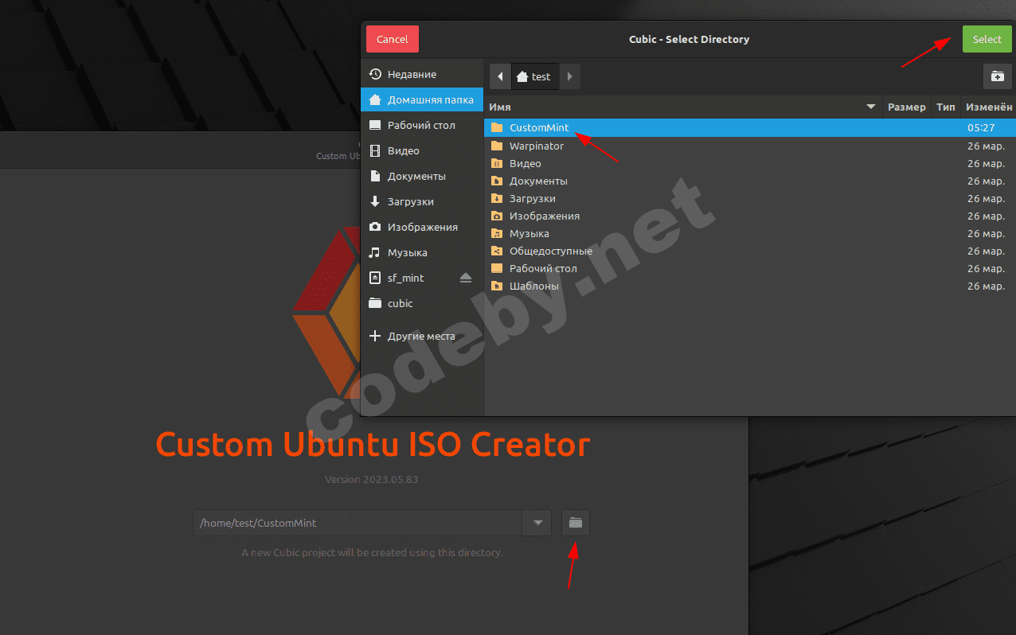This screenshot has height=635, width=1016.
Task: Click the Шаблоны folder icon
Action: point(497,286)
